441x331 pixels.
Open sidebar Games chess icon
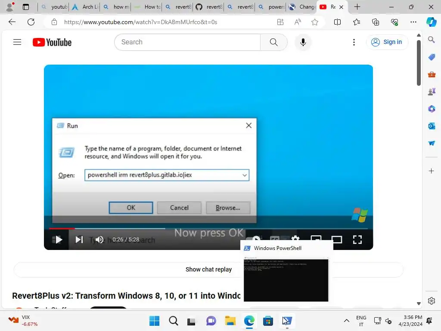pos(432,91)
